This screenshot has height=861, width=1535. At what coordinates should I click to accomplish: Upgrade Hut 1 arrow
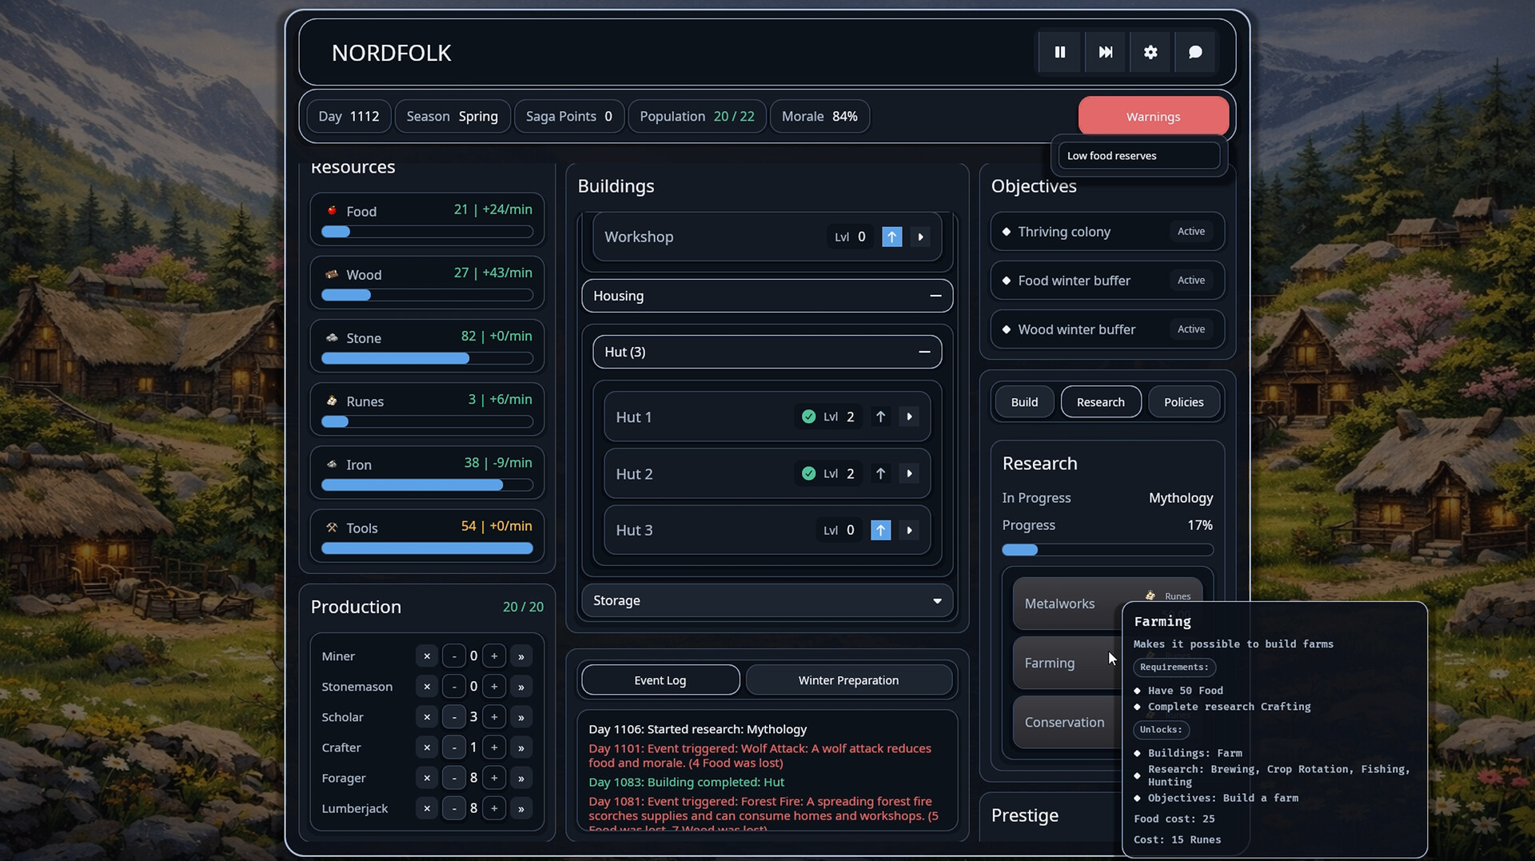(x=880, y=417)
